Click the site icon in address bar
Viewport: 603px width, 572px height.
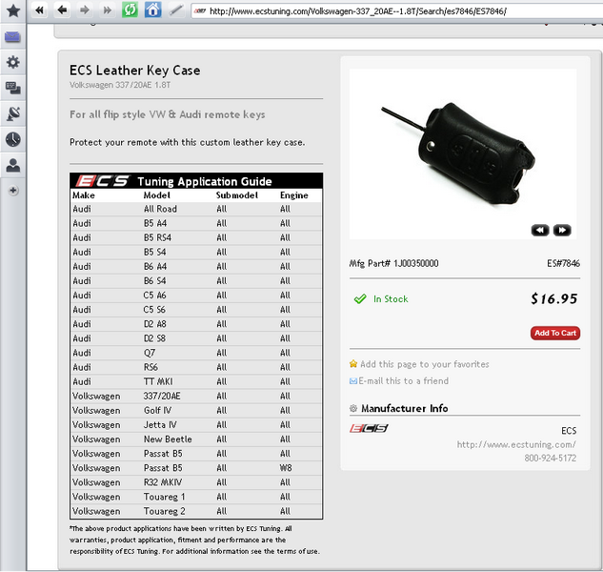(200, 11)
